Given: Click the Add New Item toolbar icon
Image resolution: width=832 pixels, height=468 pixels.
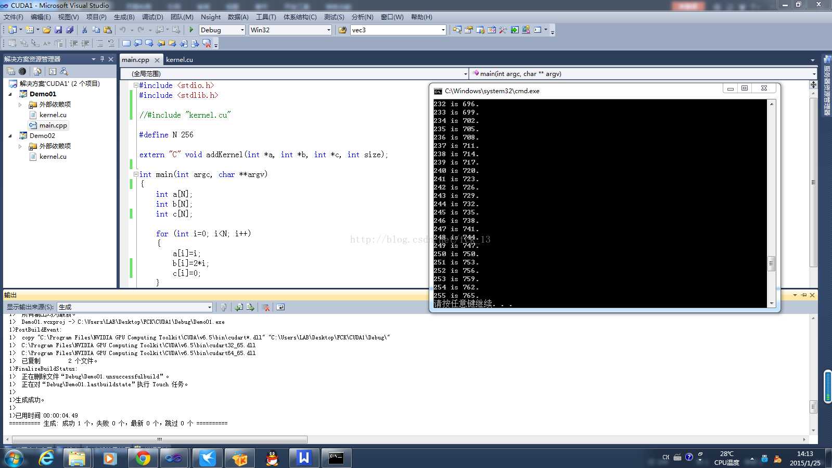Looking at the screenshot, I should pos(30,30).
